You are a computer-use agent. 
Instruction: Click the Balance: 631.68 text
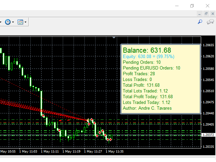(147, 50)
